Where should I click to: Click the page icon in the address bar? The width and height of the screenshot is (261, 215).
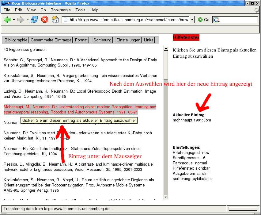66,20
